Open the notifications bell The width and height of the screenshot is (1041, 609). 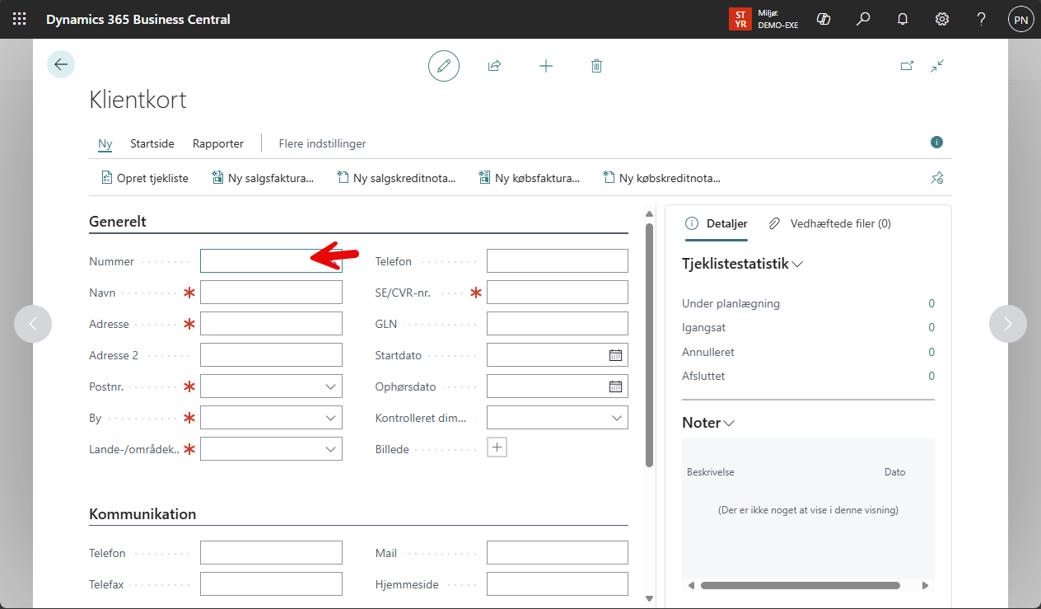click(x=903, y=19)
